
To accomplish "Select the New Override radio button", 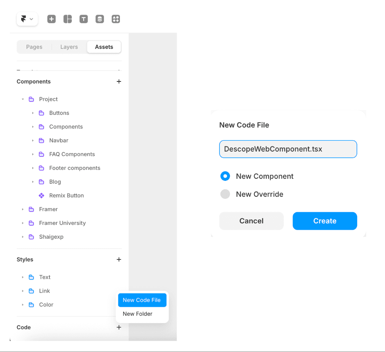I will (225, 194).
